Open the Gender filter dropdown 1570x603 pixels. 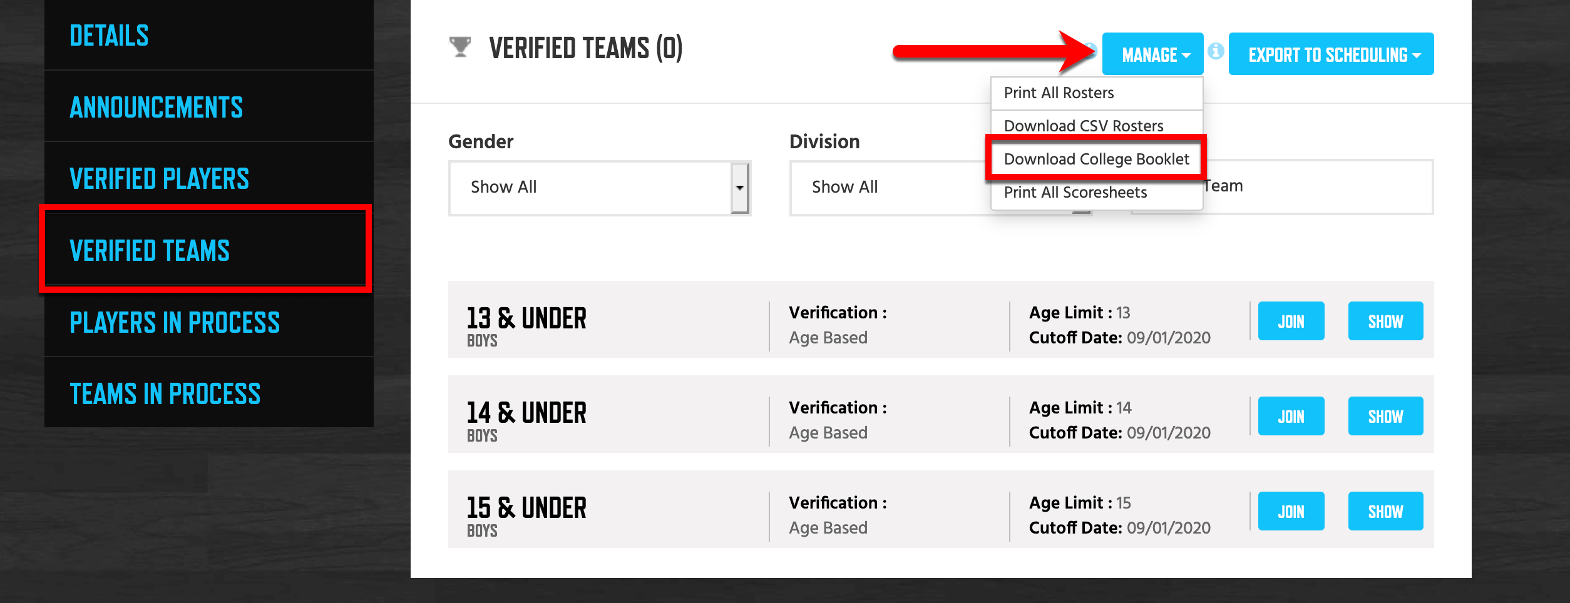tap(599, 188)
